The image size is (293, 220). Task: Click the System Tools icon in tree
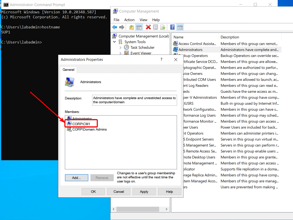121,42
